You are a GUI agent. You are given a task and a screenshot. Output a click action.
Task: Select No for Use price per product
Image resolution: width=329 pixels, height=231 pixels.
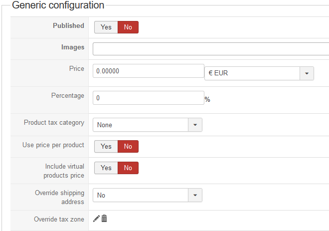[128, 146]
